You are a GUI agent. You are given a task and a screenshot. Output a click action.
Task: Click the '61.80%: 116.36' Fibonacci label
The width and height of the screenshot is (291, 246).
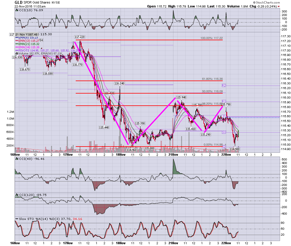pos(212,79)
